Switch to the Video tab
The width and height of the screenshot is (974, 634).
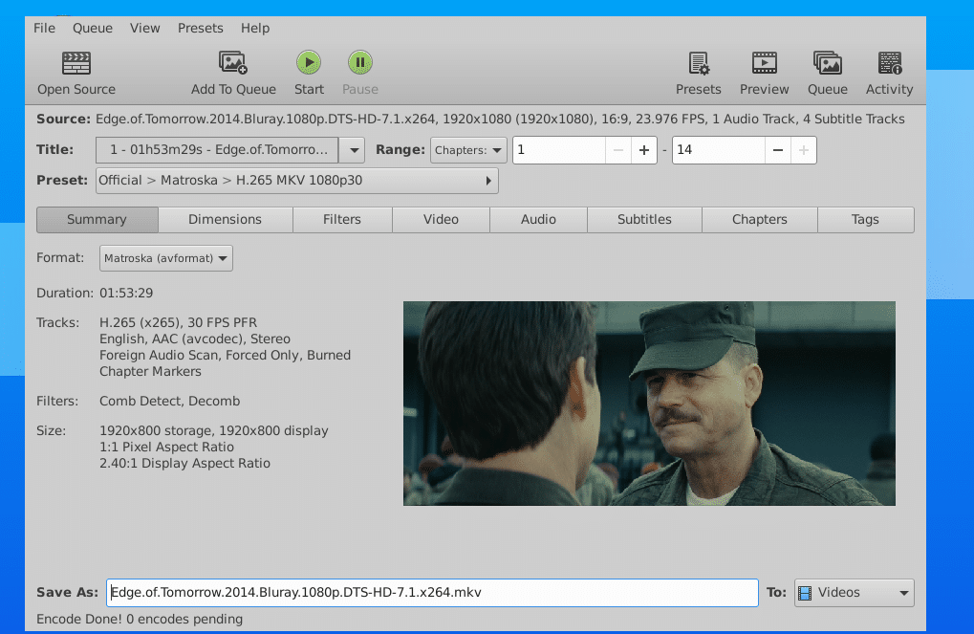[x=441, y=219]
